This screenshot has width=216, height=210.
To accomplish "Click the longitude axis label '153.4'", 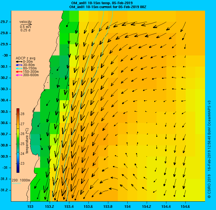I will [x=69, y=207].
